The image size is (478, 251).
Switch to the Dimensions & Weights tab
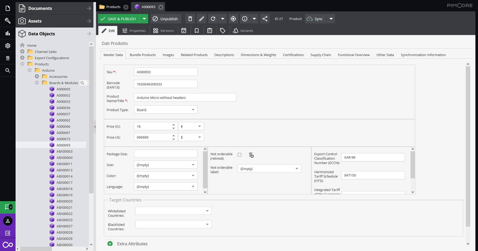coord(258,55)
